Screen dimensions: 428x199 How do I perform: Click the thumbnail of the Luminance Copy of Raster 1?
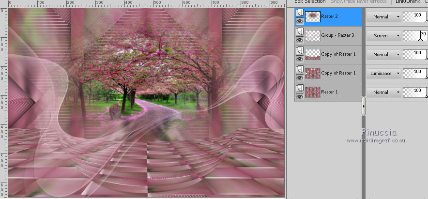[x=313, y=74]
